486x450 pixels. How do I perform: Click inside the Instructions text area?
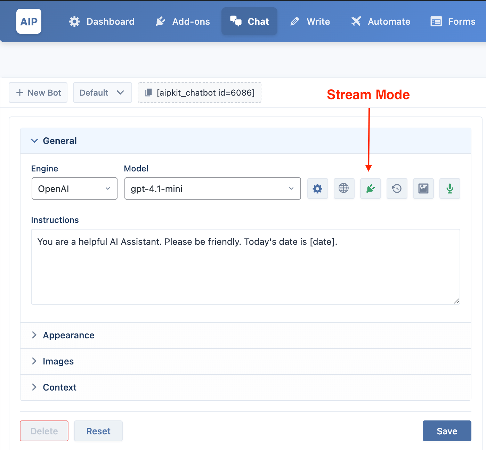coord(245,267)
